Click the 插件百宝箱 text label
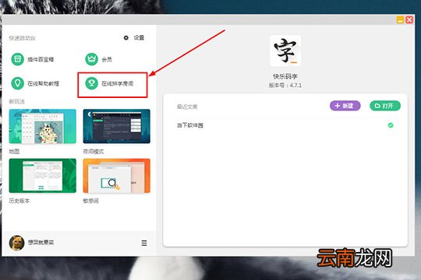421x280 pixels. tap(41, 59)
